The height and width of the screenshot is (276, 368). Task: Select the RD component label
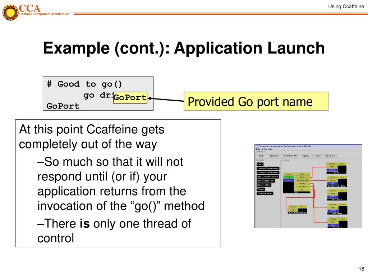(x=296, y=192)
